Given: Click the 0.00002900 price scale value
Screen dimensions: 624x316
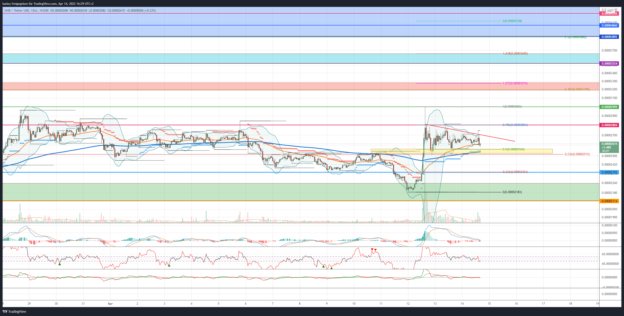Looking at the screenshot, I should [609, 116].
